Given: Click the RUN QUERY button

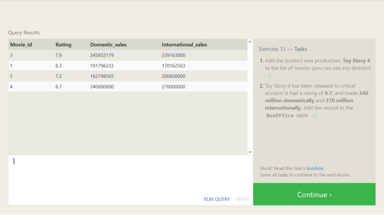Looking at the screenshot, I should (x=217, y=199).
